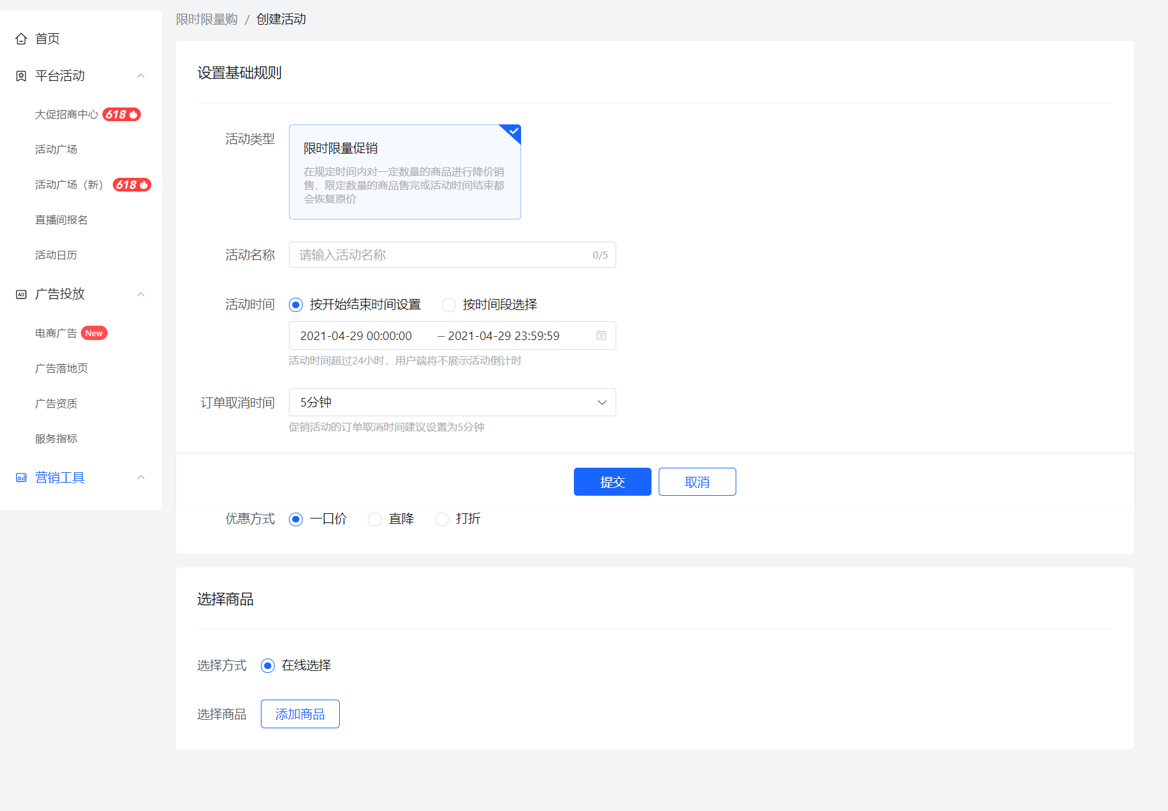Click the 618 badge next to 活动广场（新）

[x=132, y=185]
